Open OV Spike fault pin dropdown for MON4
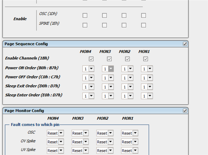The height and width of the screenshot is (155, 208). pos(55,142)
